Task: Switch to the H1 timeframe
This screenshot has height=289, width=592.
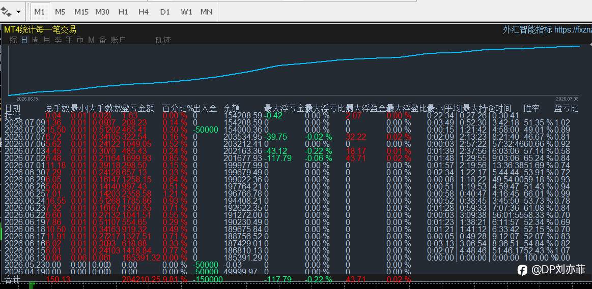Action: point(123,12)
